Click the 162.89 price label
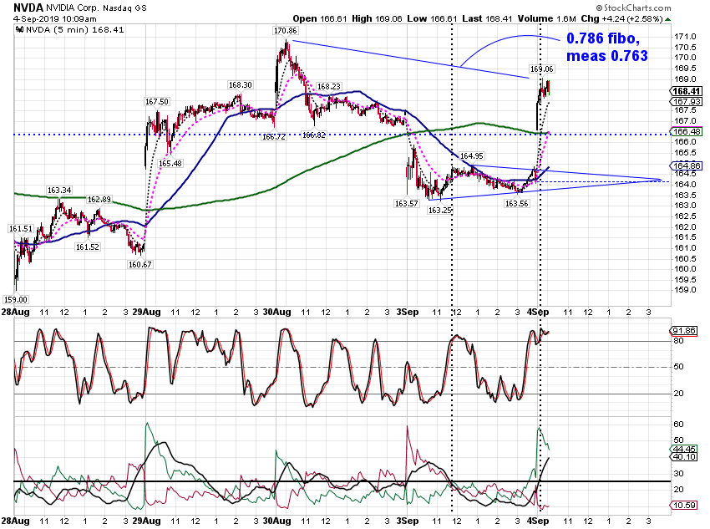Screen dimensions: 710x529 99,200
